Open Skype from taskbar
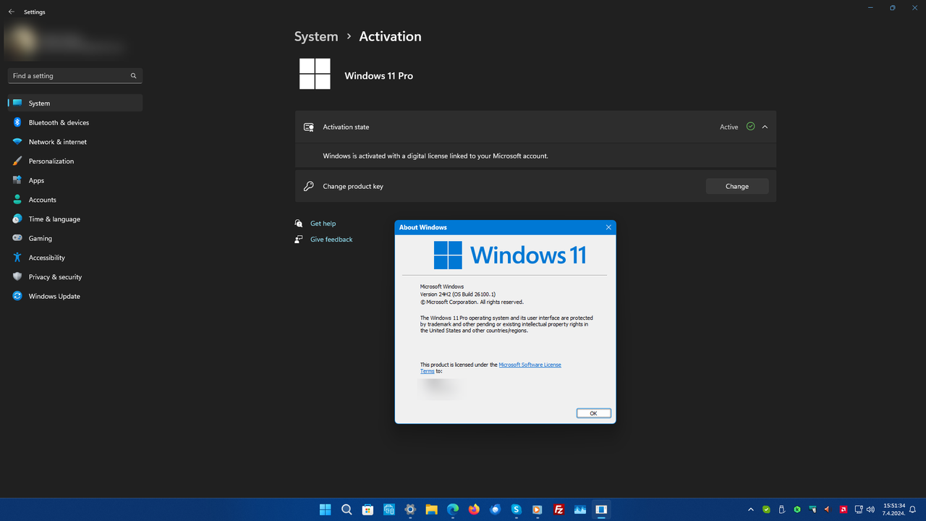The height and width of the screenshot is (521, 926). click(x=516, y=509)
